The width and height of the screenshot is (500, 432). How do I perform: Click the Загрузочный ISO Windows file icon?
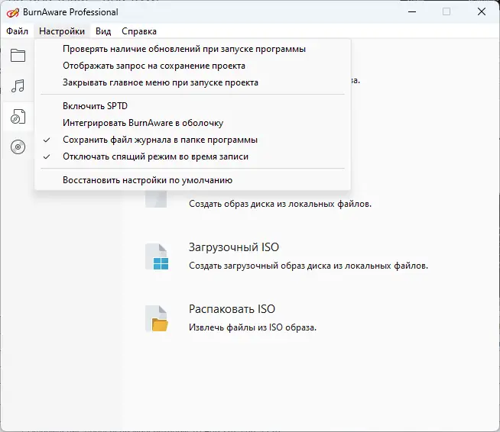pos(157,256)
